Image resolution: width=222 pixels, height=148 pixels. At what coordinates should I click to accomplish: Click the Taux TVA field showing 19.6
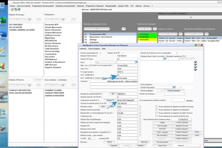(x=127, y=69)
